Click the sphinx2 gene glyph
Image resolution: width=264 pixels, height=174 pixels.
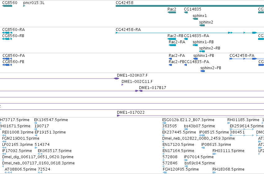202,25
